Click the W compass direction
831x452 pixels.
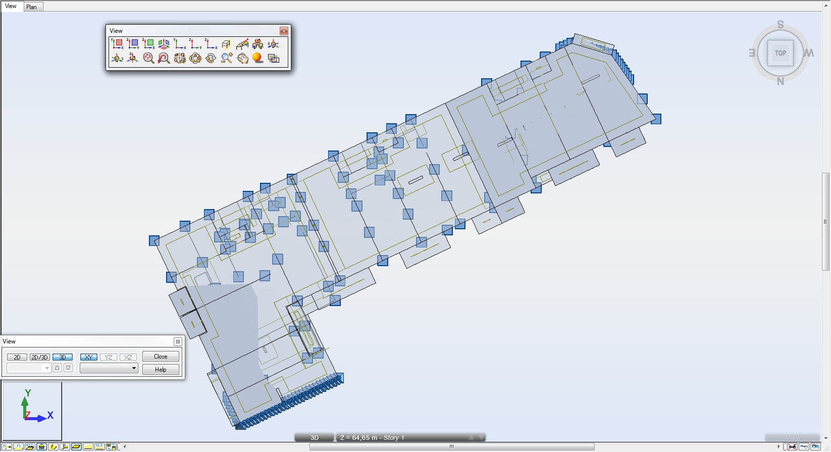[x=809, y=53]
